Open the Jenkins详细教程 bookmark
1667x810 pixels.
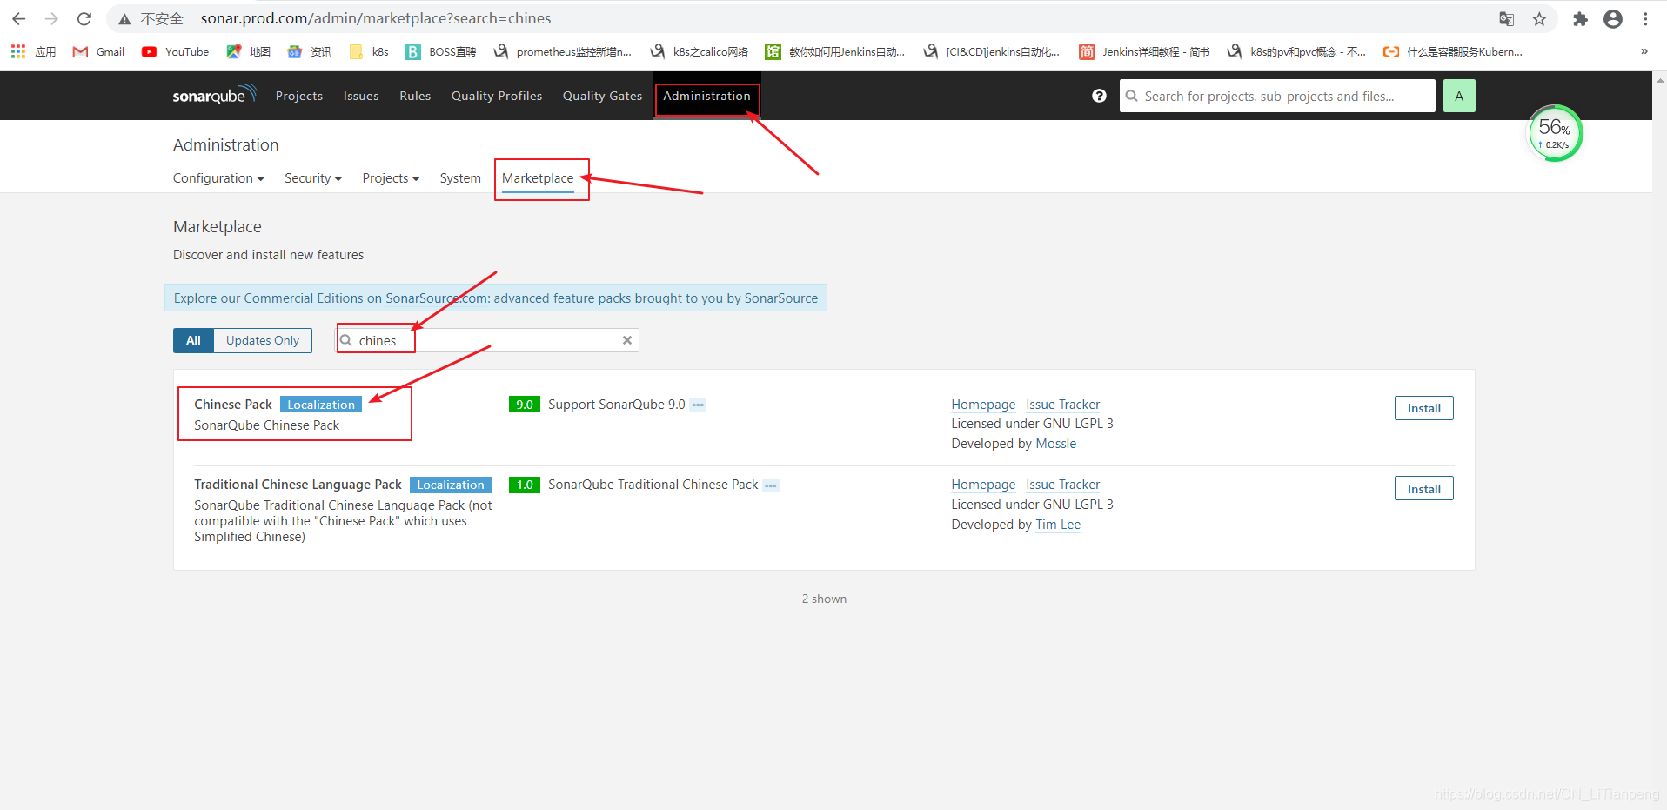(x=1144, y=51)
